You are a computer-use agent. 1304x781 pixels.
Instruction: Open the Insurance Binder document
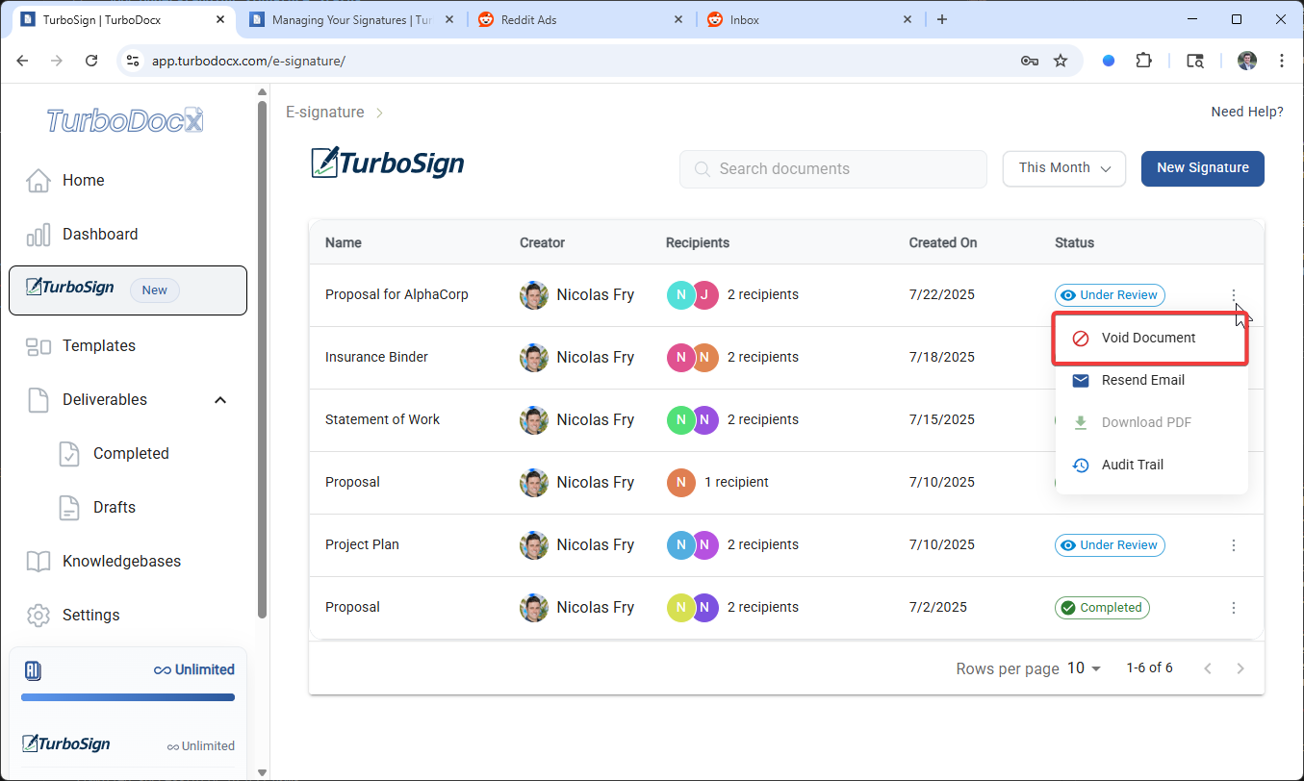(x=376, y=357)
